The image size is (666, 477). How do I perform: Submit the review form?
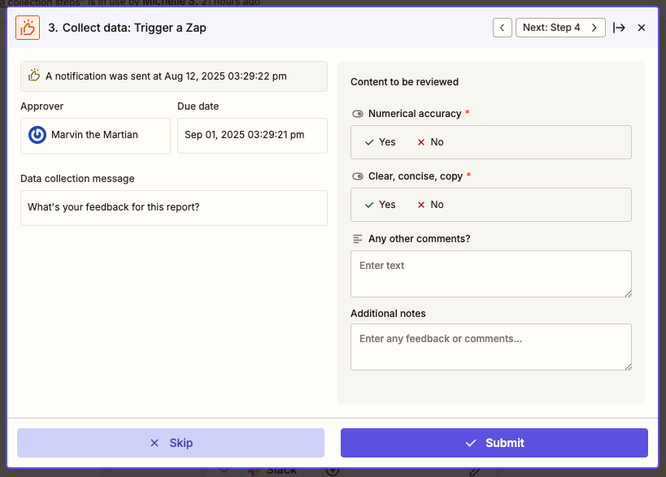pos(494,443)
